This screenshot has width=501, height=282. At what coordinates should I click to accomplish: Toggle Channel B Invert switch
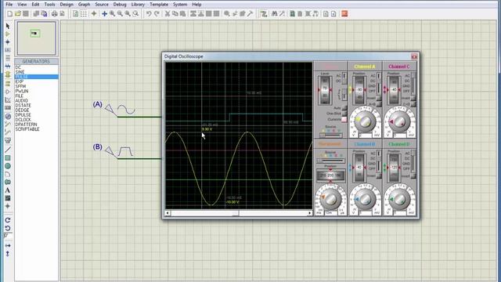point(379,175)
